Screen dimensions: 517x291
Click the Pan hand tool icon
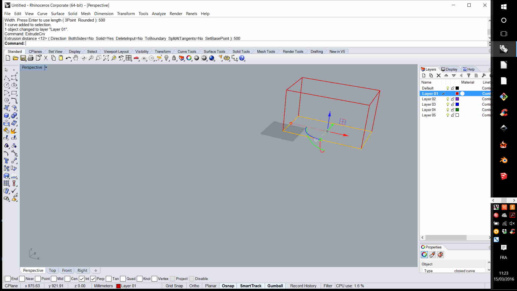point(76,58)
